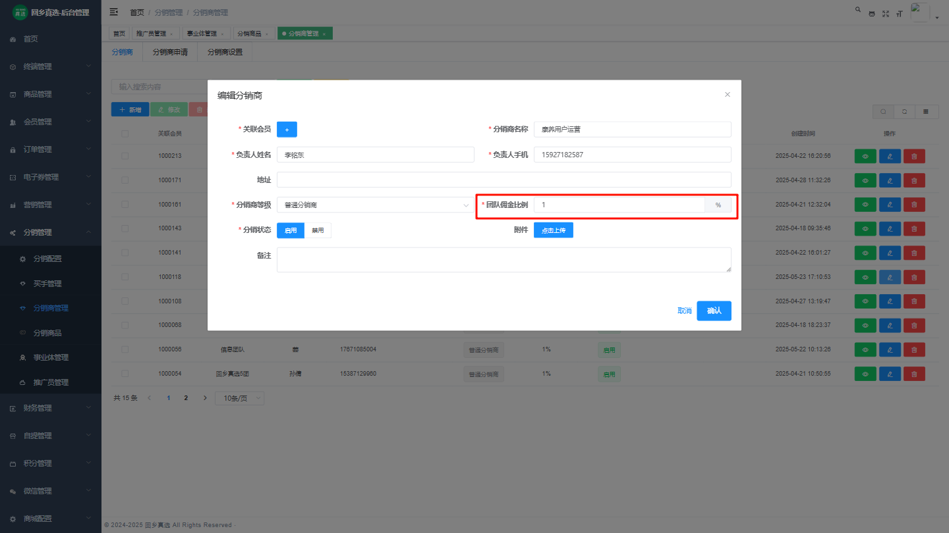The image size is (949, 533).
Task: Click the fullscreen icon in top header
Action: pos(886,14)
